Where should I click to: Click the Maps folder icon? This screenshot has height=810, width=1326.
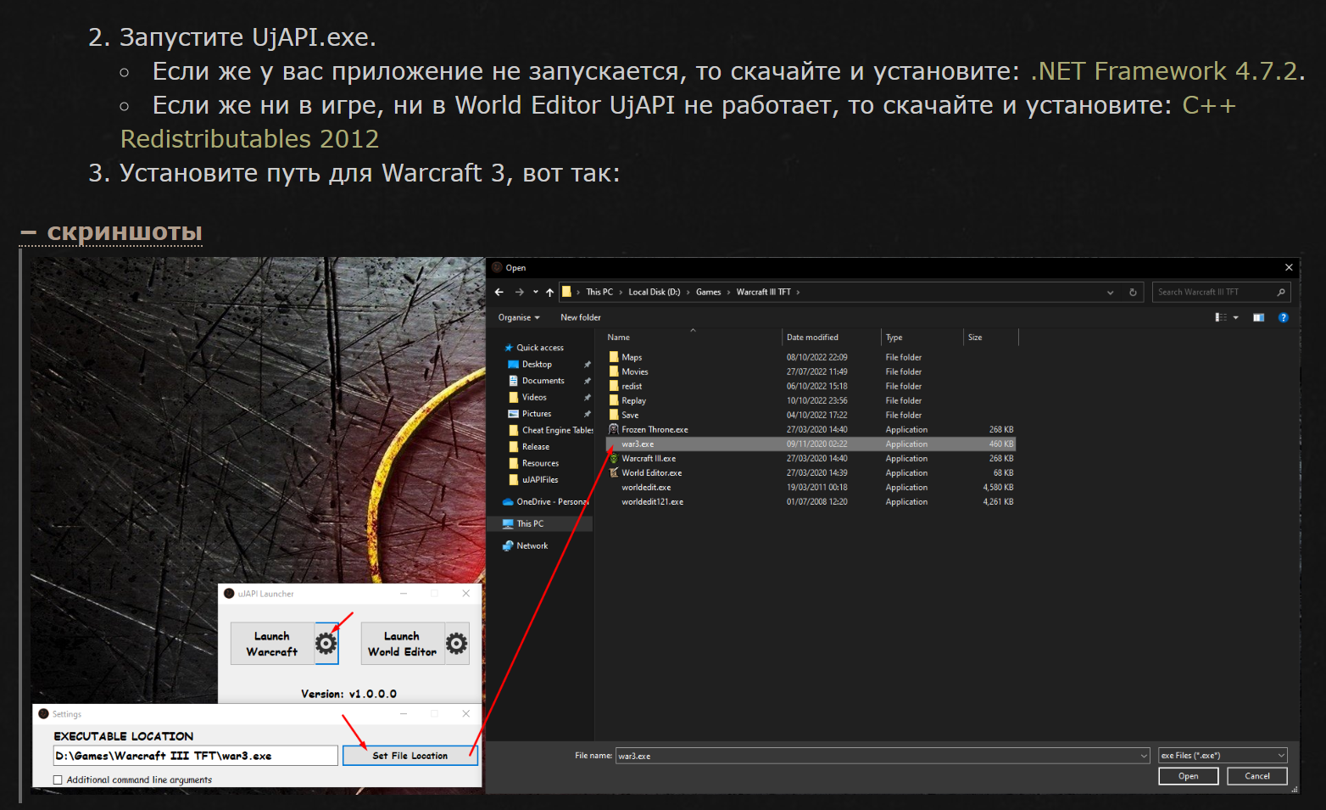[614, 357]
